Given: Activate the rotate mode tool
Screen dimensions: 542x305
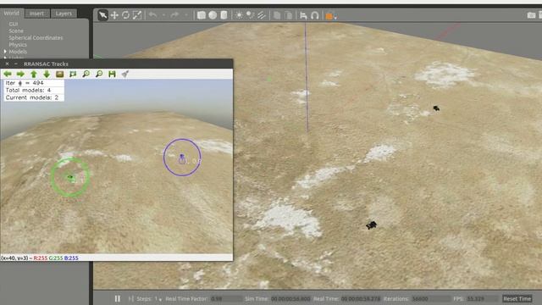Looking at the screenshot, I should (126, 15).
